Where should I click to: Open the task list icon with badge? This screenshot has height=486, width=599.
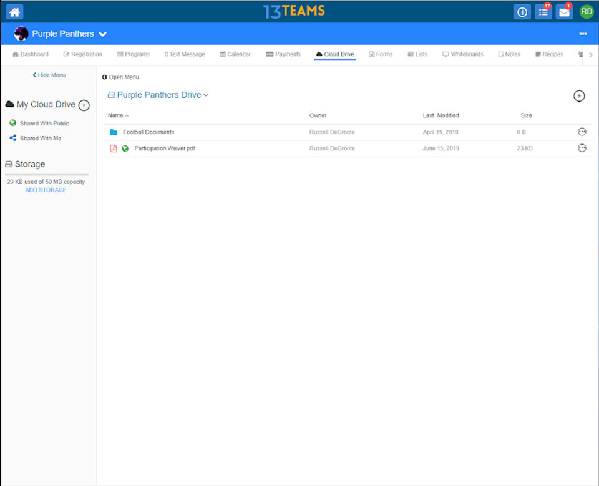tap(543, 12)
